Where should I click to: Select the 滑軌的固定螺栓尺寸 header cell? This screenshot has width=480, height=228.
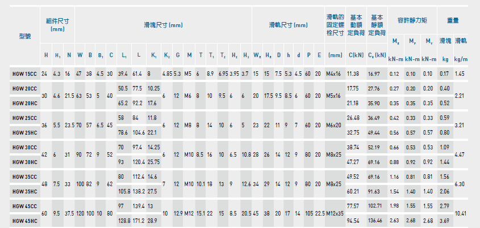[335, 25]
